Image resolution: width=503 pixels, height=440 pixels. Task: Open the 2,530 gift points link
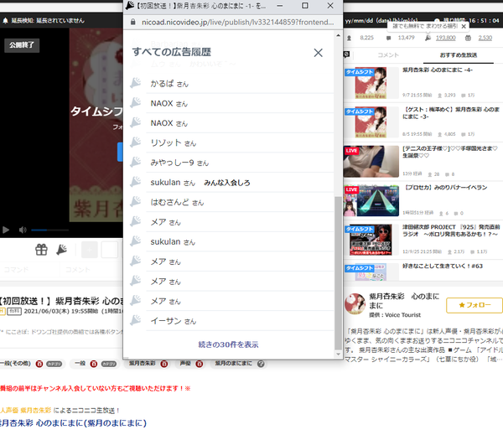point(485,38)
